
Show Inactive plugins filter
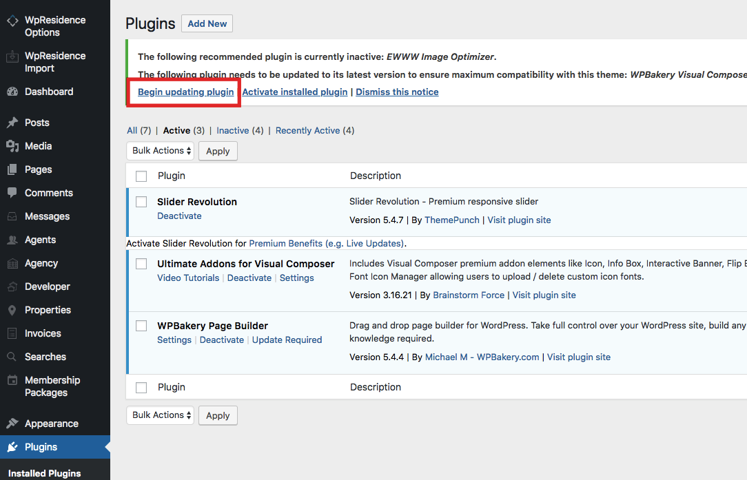[233, 130]
